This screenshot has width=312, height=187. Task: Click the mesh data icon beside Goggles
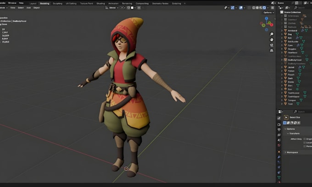301,49
